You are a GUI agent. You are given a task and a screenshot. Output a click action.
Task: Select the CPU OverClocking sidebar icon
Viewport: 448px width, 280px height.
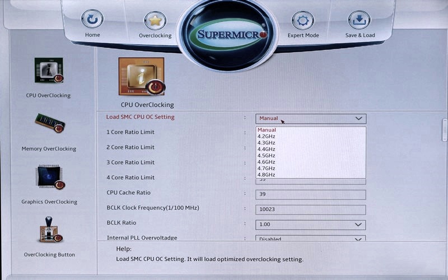click(49, 71)
